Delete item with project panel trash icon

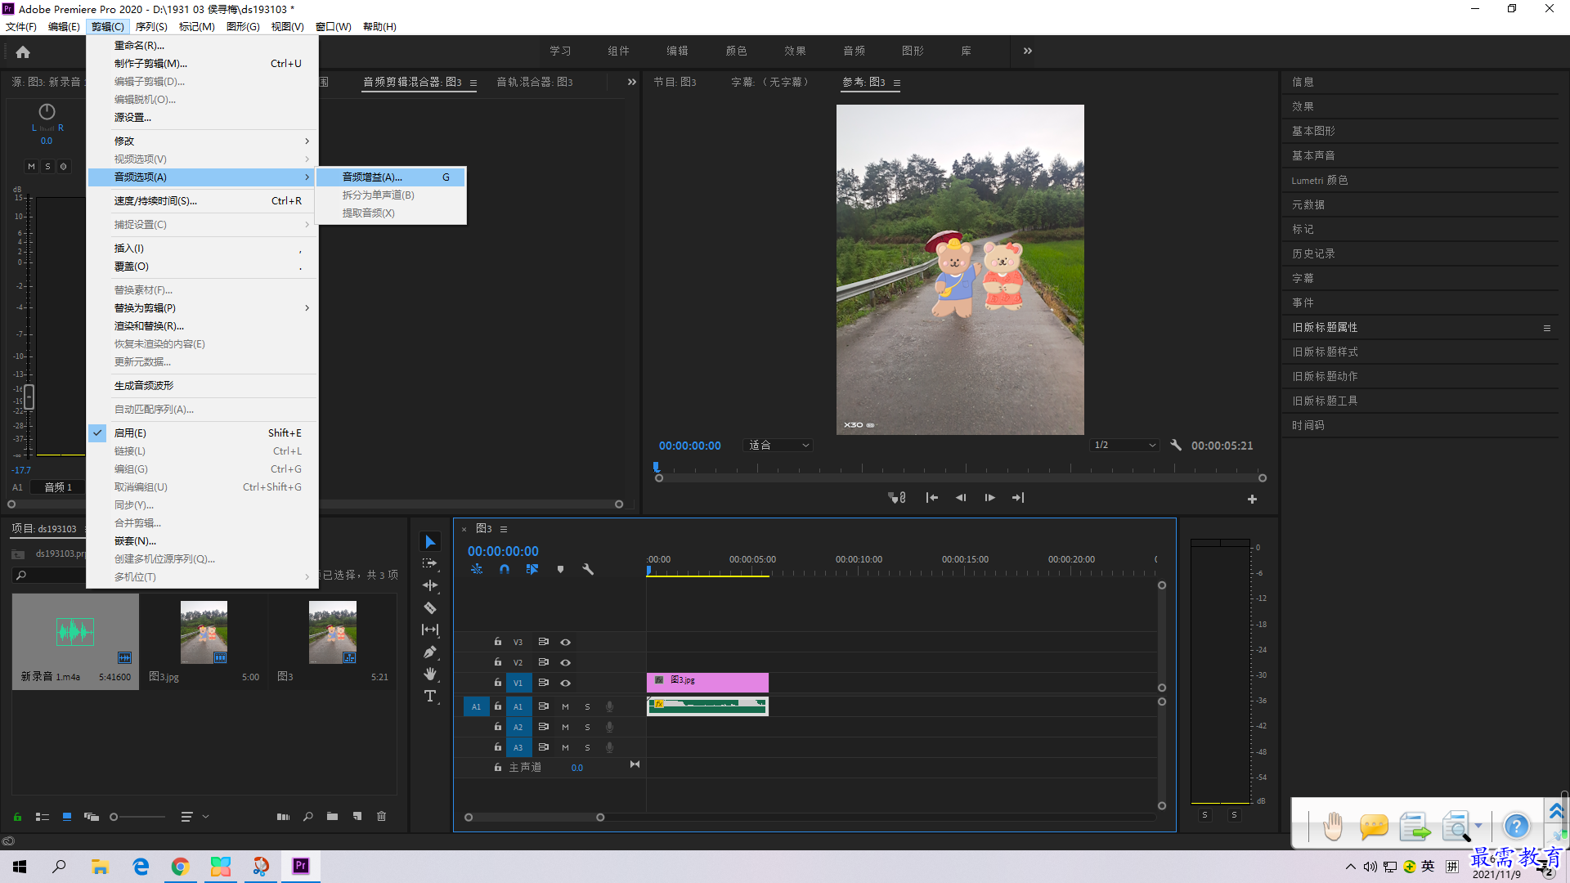(x=381, y=816)
